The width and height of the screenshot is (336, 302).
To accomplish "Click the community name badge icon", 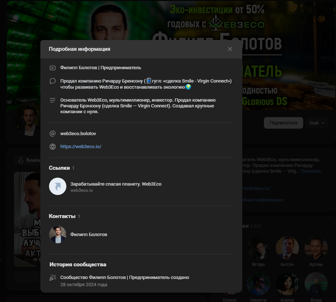I will (x=53, y=68).
